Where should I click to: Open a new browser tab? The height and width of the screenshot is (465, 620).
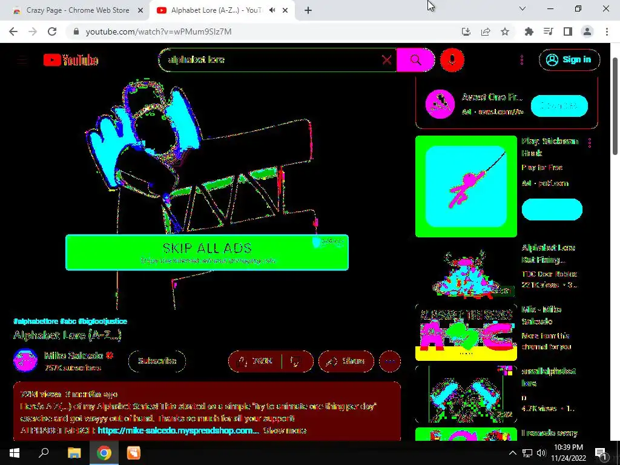click(x=308, y=10)
